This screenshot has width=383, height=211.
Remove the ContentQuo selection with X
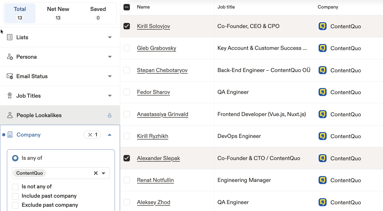[x=96, y=173]
